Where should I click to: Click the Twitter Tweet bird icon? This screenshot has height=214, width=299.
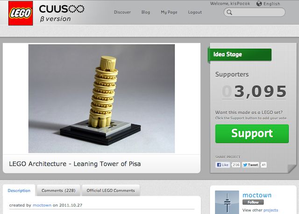(245, 165)
